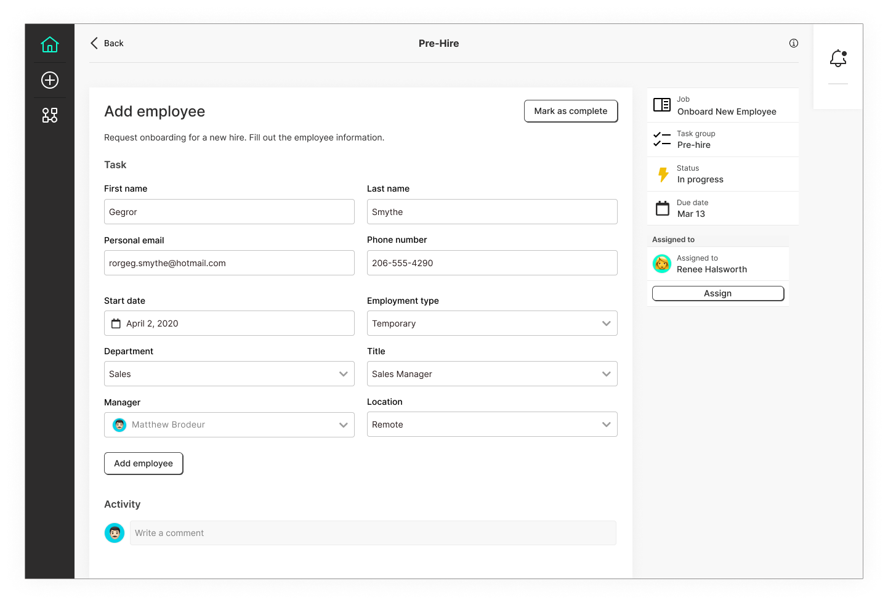The image size is (888, 605).
Task: Click the Request onboarding description text
Action: click(x=244, y=137)
